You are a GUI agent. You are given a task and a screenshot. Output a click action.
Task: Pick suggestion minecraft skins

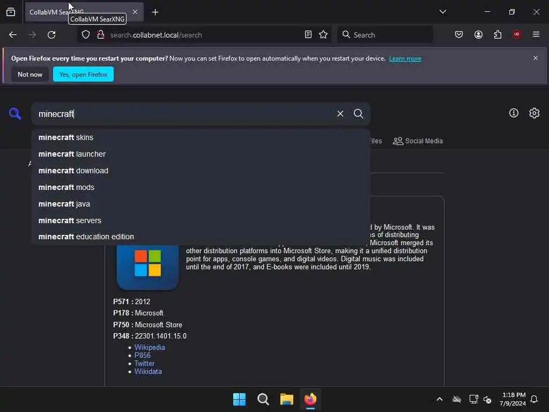click(201, 137)
